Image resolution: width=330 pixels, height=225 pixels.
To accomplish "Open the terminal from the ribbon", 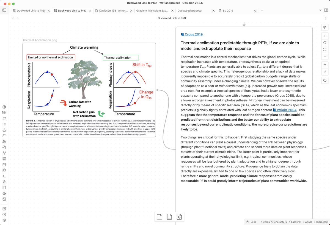I will 4,176.
